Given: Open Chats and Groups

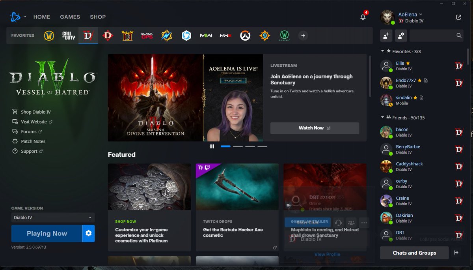Looking at the screenshot, I should pyautogui.click(x=414, y=253).
